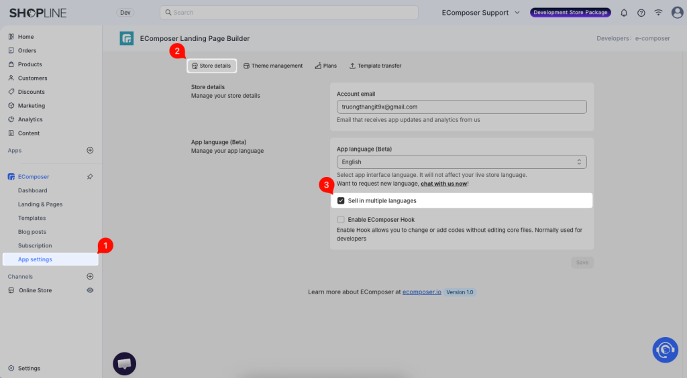Click the Account email input field
This screenshot has width=687, height=378.
coord(461,107)
